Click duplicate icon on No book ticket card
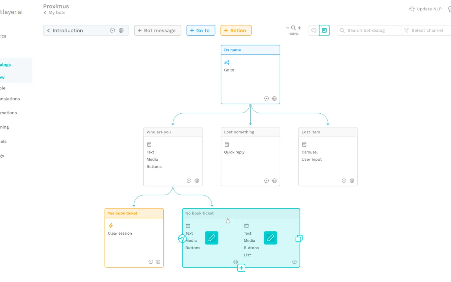The image size is (451, 282). point(299,239)
